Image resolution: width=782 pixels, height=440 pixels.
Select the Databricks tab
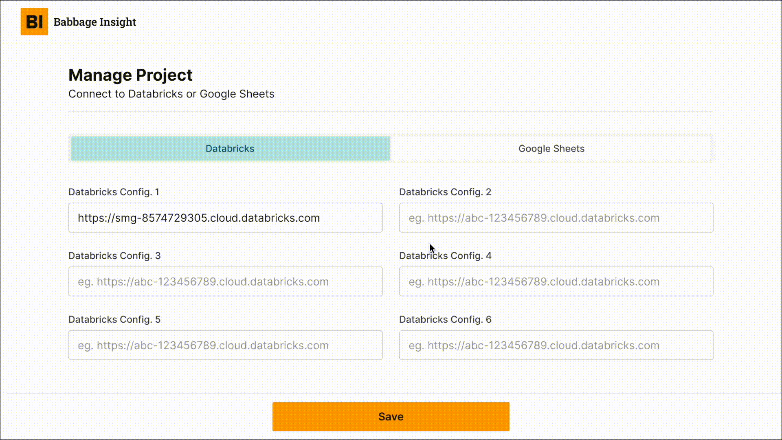click(229, 148)
